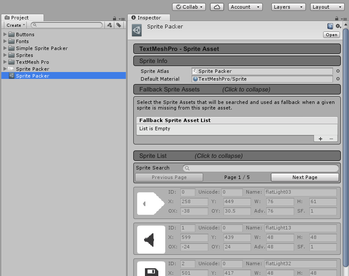The width and height of the screenshot is (349, 276).
Task: Click the Simple Sprite Packer folder icon
Action: click(11, 48)
